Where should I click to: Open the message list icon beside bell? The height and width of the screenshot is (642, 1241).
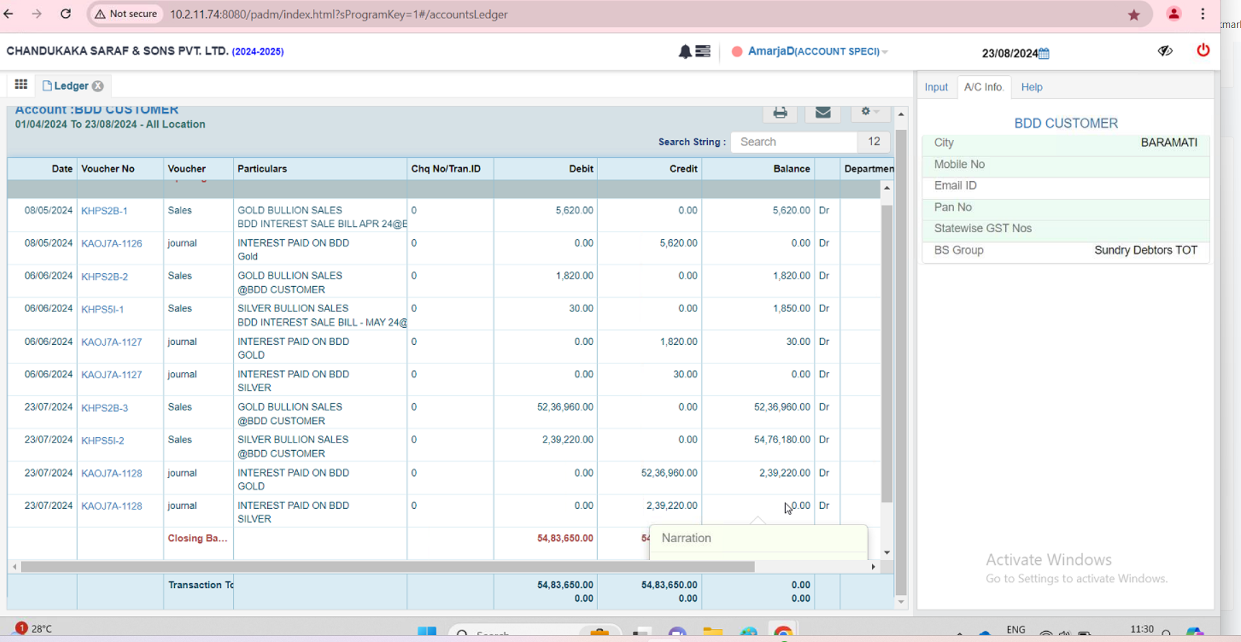click(x=703, y=52)
